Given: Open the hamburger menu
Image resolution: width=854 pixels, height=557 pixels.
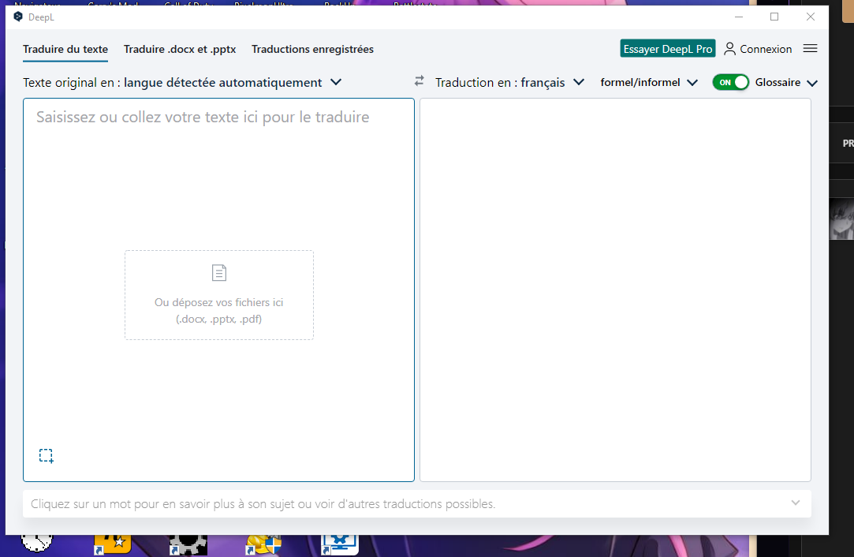Looking at the screenshot, I should coord(810,48).
